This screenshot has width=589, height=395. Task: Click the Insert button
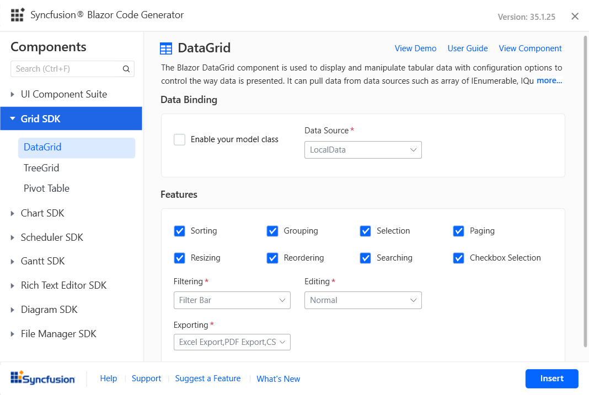(552, 378)
